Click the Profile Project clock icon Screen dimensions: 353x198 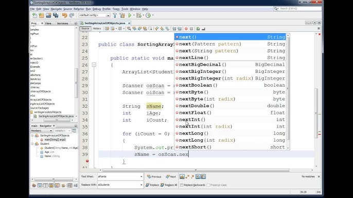tap(148, 15)
